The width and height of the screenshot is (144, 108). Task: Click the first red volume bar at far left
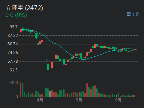click(21, 90)
